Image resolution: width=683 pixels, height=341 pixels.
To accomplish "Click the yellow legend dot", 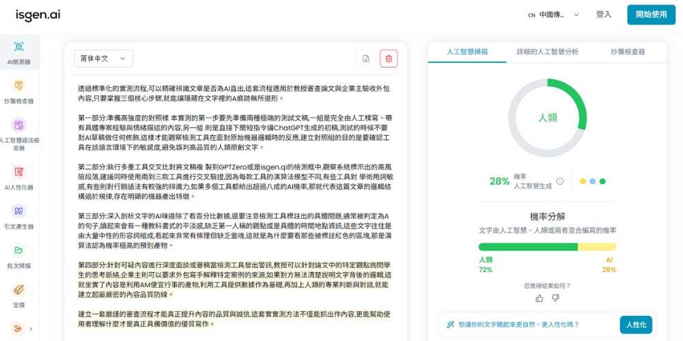I will (x=583, y=181).
